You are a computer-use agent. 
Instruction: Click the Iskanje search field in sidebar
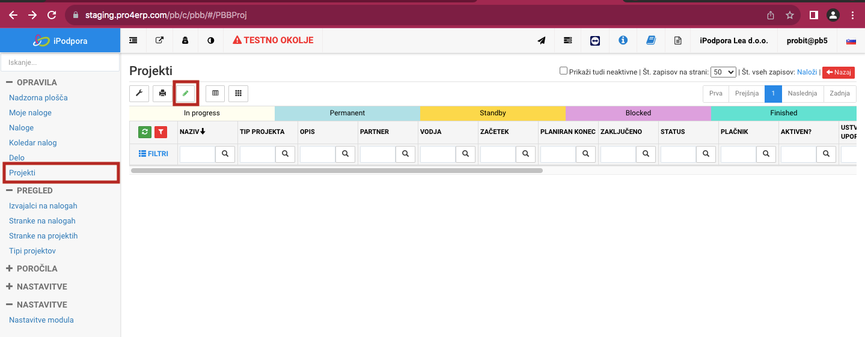pos(60,62)
